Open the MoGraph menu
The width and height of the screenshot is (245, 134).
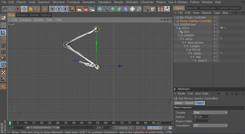click(132, 2)
